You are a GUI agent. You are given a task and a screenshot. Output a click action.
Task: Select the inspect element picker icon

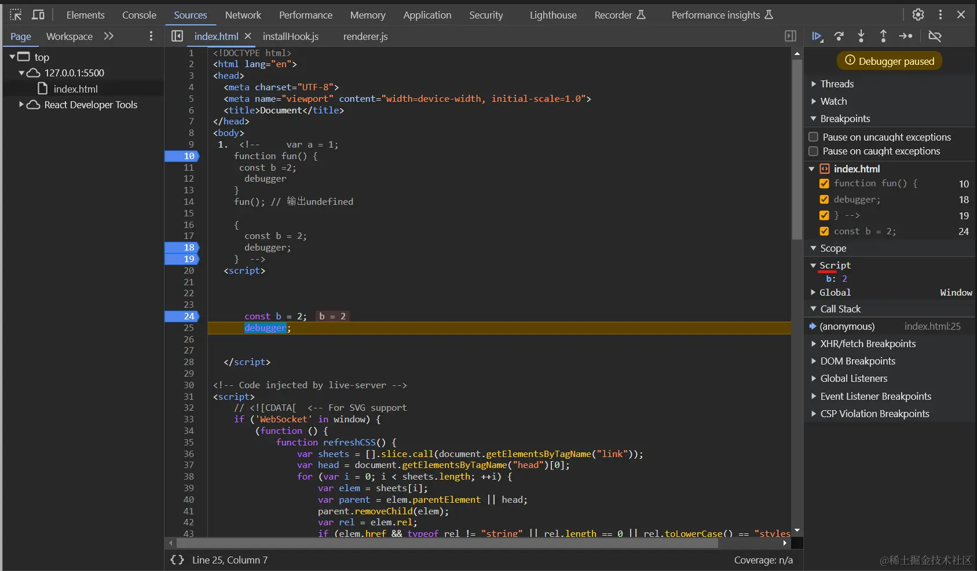[16, 15]
